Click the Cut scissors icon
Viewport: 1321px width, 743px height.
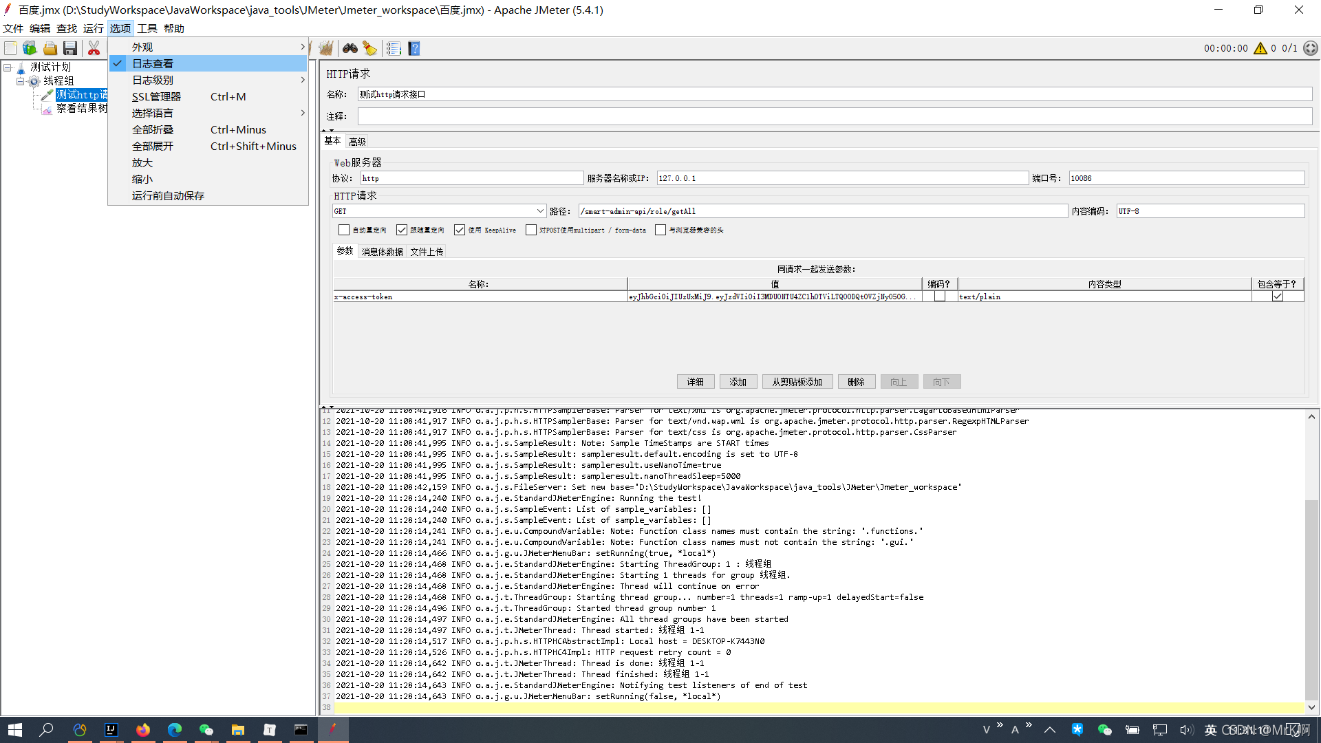(94, 48)
